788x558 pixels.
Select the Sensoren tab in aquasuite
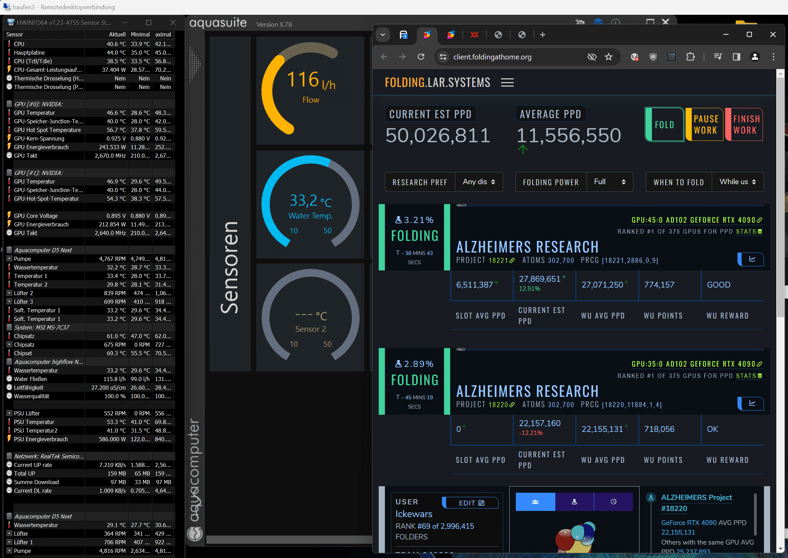(230, 204)
